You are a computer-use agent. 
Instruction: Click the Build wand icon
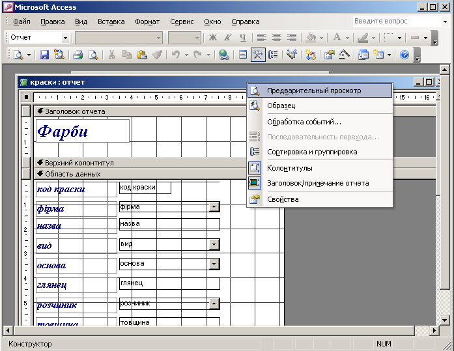click(345, 55)
